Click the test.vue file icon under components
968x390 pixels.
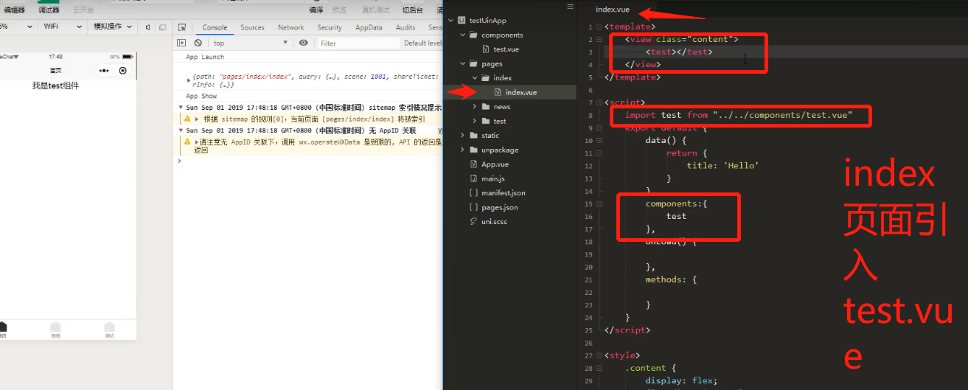click(x=486, y=49)
